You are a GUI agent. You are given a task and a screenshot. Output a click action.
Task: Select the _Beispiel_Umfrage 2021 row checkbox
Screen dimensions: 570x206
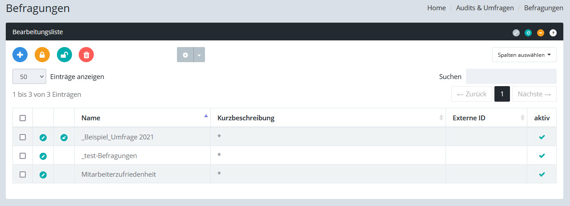pyautogui.click(x=23, y=137)
